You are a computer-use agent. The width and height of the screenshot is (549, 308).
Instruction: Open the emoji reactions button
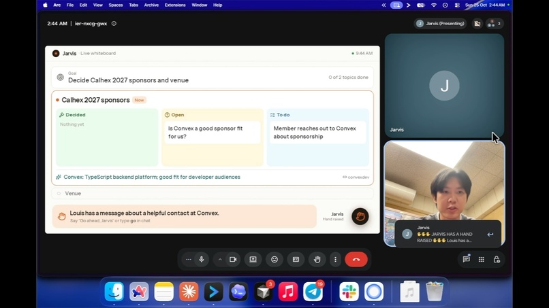click(274, 260)
